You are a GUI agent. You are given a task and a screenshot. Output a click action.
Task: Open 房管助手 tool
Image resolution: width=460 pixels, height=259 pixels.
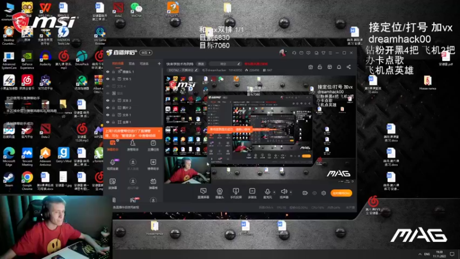point(133,146)
